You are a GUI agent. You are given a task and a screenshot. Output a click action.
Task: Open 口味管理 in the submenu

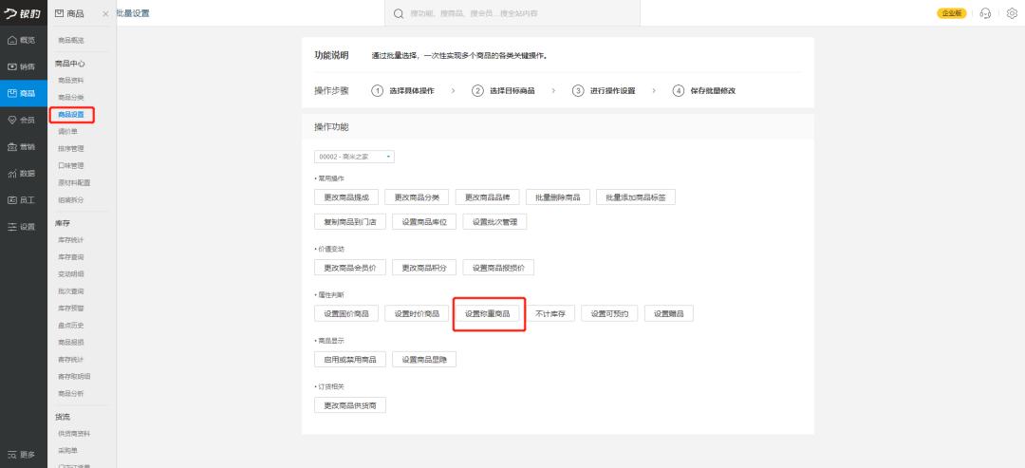tap(70, 165)
